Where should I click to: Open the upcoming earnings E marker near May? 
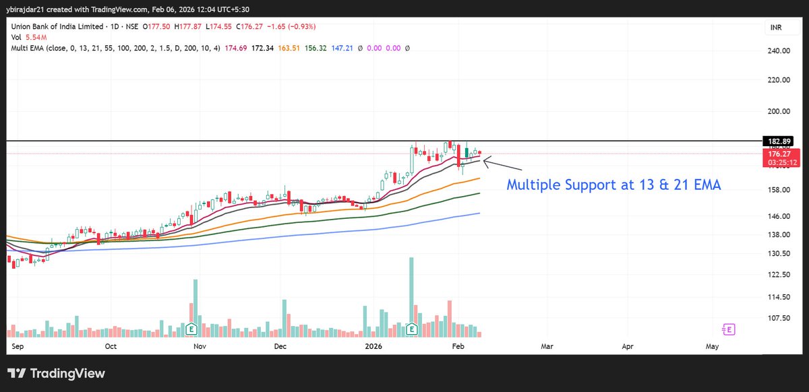[x=729, y=329]
